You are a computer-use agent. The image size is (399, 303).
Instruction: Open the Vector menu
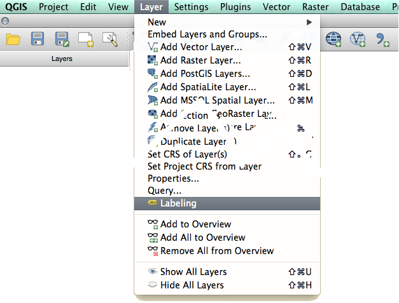[276, 7]
